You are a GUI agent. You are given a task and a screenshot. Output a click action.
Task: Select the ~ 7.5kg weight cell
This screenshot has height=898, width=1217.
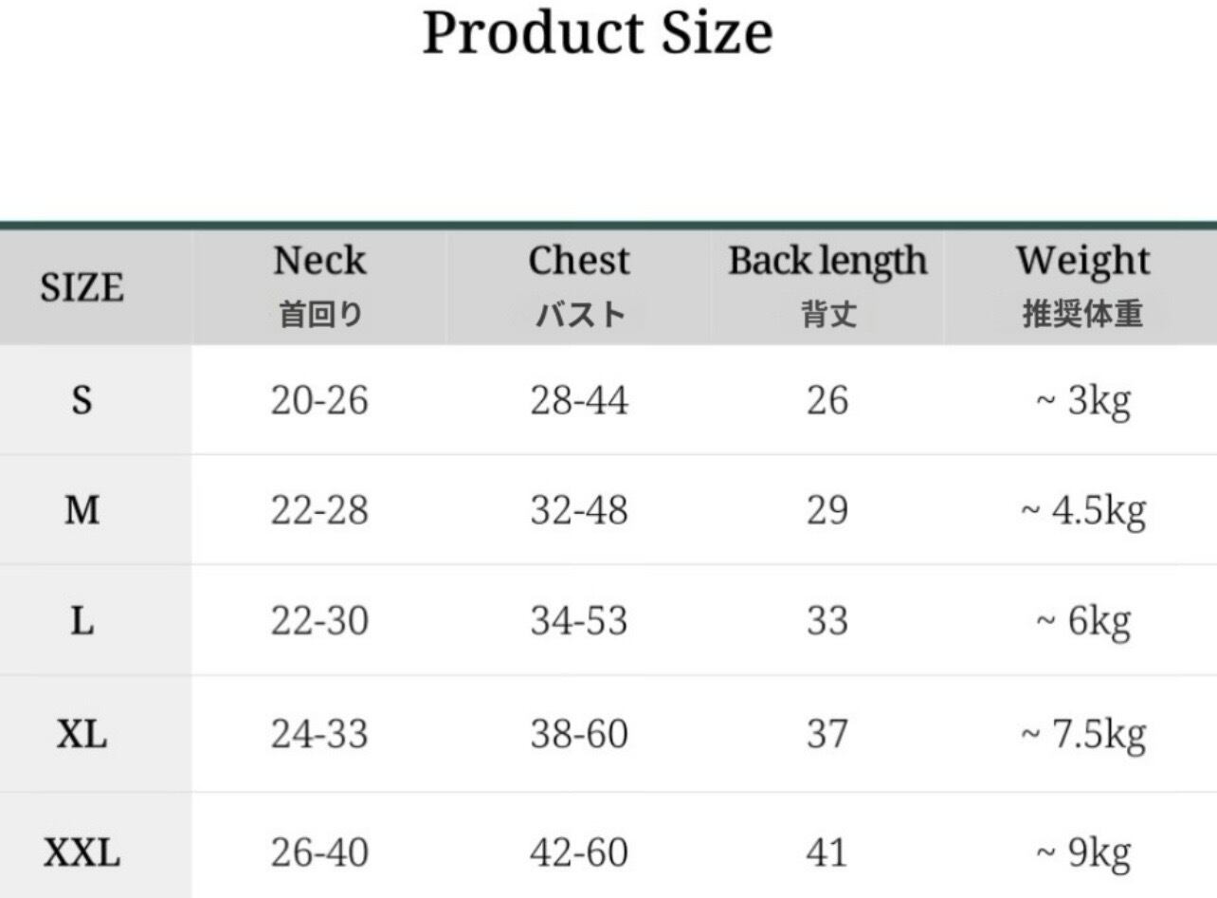click(x=1083, y=734)
